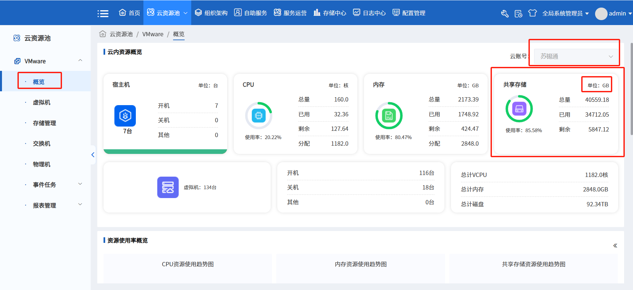Click the CPU chip gauge icon
Viewport: 633px width, 290px height.
click(x=259, y=115)
